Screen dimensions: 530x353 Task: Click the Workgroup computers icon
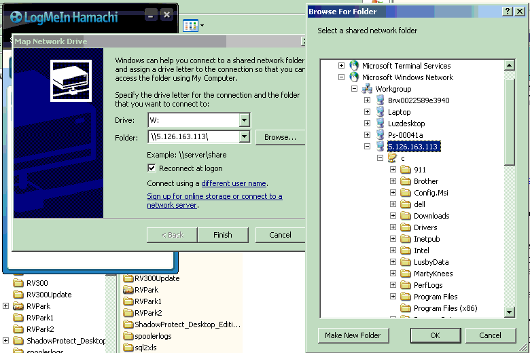point(367,89)
